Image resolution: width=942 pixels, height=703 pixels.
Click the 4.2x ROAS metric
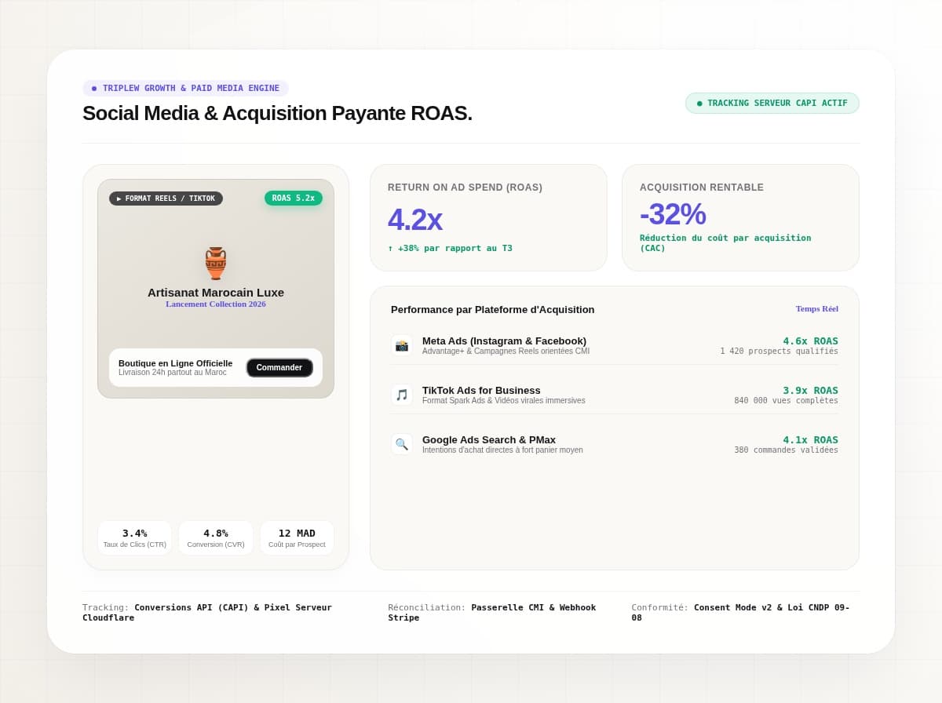(x=414, y=219)
